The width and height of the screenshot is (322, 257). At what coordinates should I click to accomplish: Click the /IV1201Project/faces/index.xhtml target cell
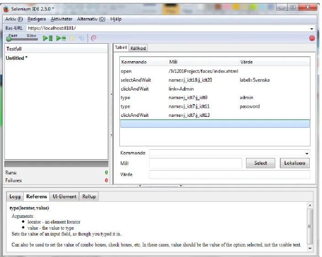pyautogui.click(x=203, y=71)
